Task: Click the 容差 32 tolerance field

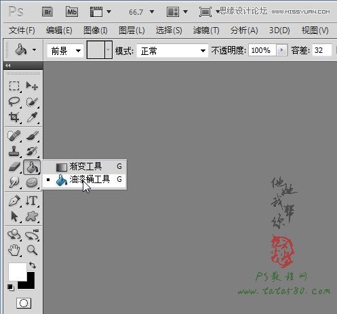Action: click(x=322, y=50)
